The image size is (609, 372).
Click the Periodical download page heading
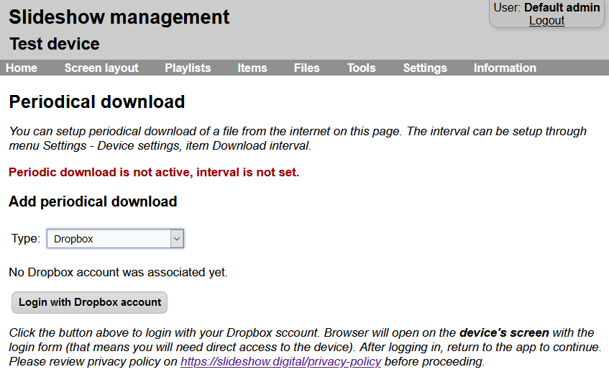point(97,102)
